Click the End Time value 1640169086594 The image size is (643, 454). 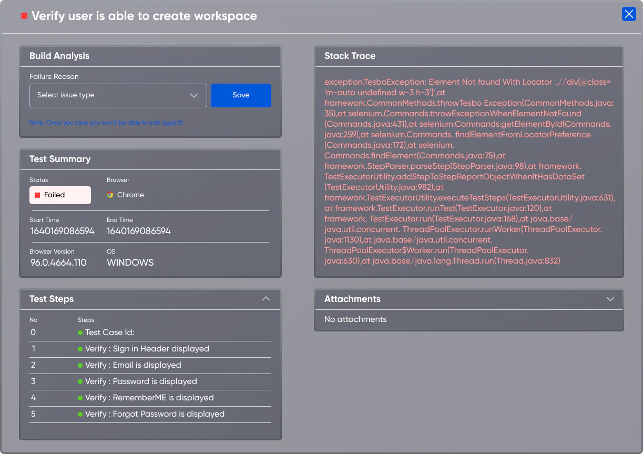139,231
